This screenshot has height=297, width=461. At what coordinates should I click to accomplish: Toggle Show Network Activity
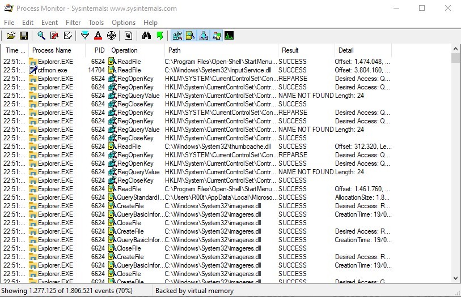pyautogui.click(x=204, y=36)
